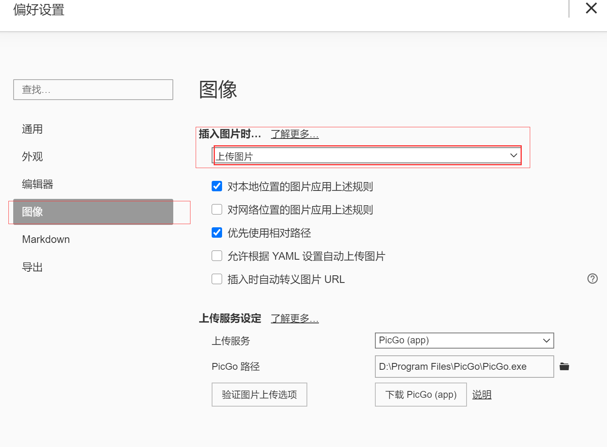Select the Markdown settings section

click(46, 239)
